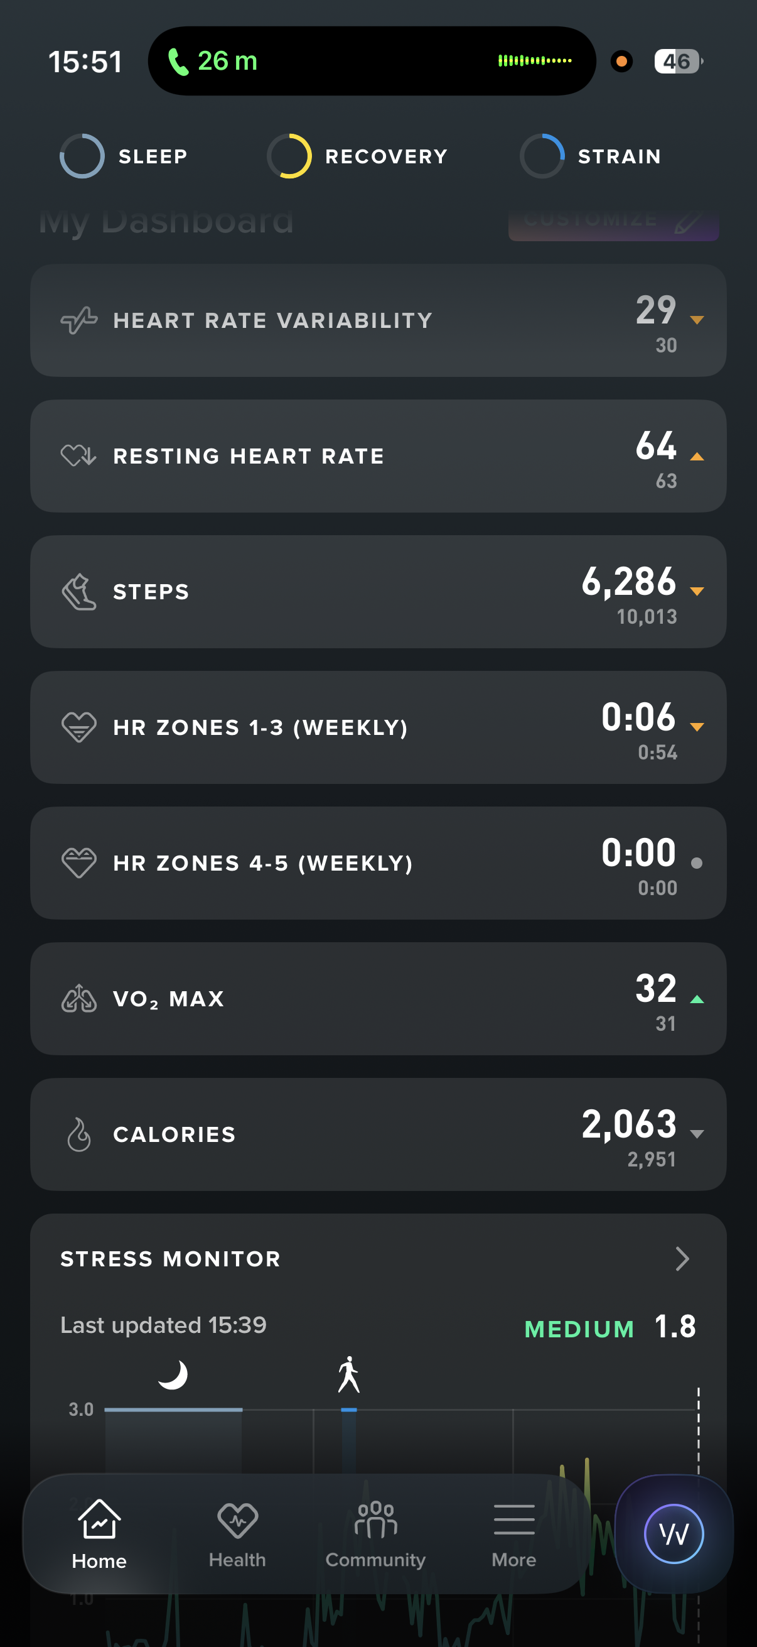Tap the Sleep ring icon
The width and height of the screenshot is (757, 1647).
82,156
